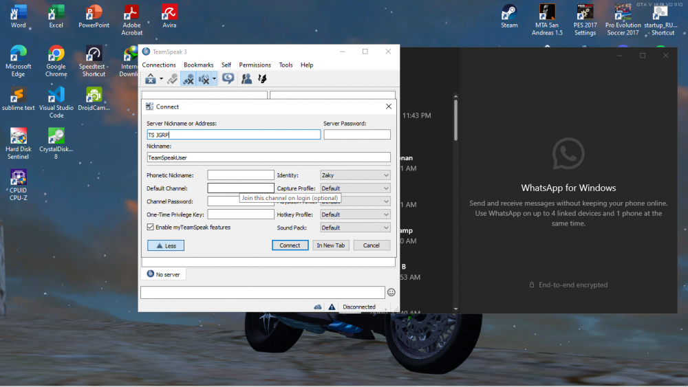Focus the Server Nickname or Address field
The height and width of the screenshot is (387, 688).
(x=233, y=135)
